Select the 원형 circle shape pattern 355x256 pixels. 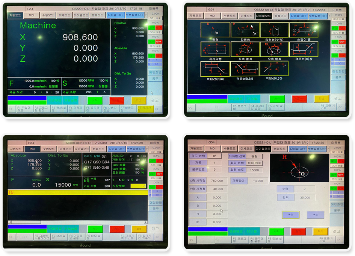(215, 30)
